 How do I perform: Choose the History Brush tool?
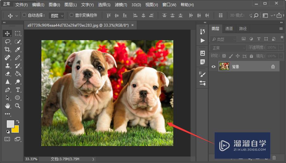pyautogui.click(x=18, y=66)
